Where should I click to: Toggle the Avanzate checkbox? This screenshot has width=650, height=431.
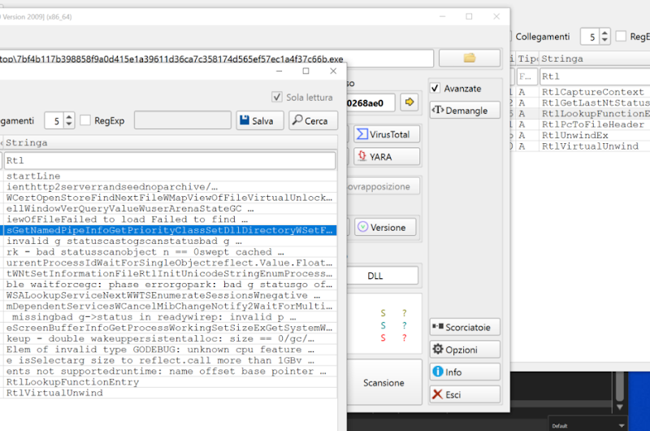pyautogui.click(x=435, y=88)
